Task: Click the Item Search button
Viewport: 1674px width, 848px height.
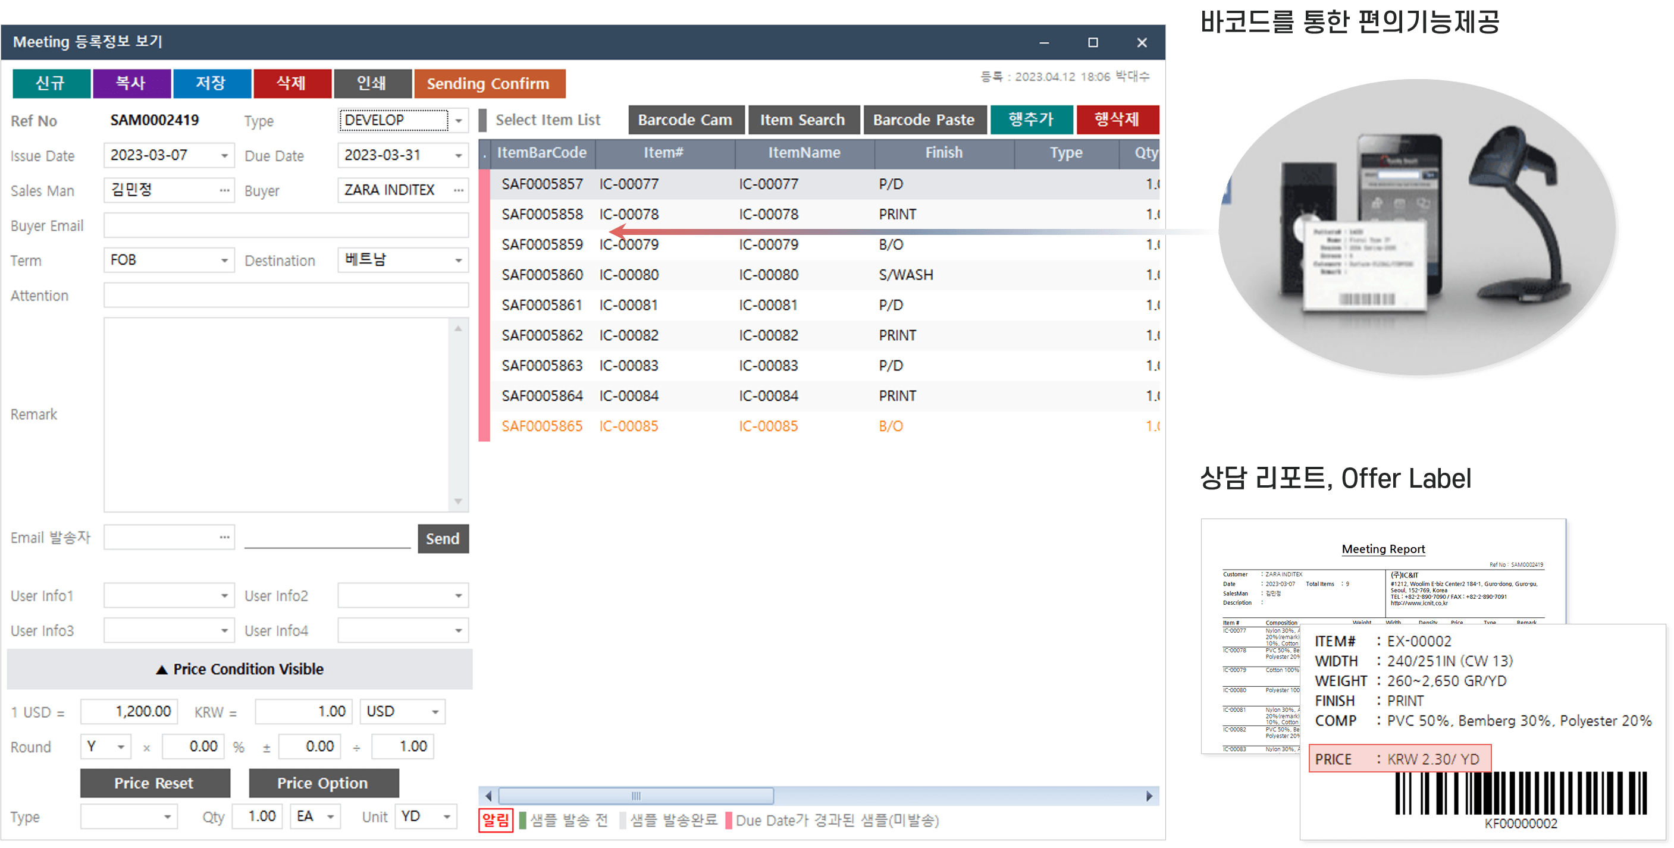Action: click(802, 120)
